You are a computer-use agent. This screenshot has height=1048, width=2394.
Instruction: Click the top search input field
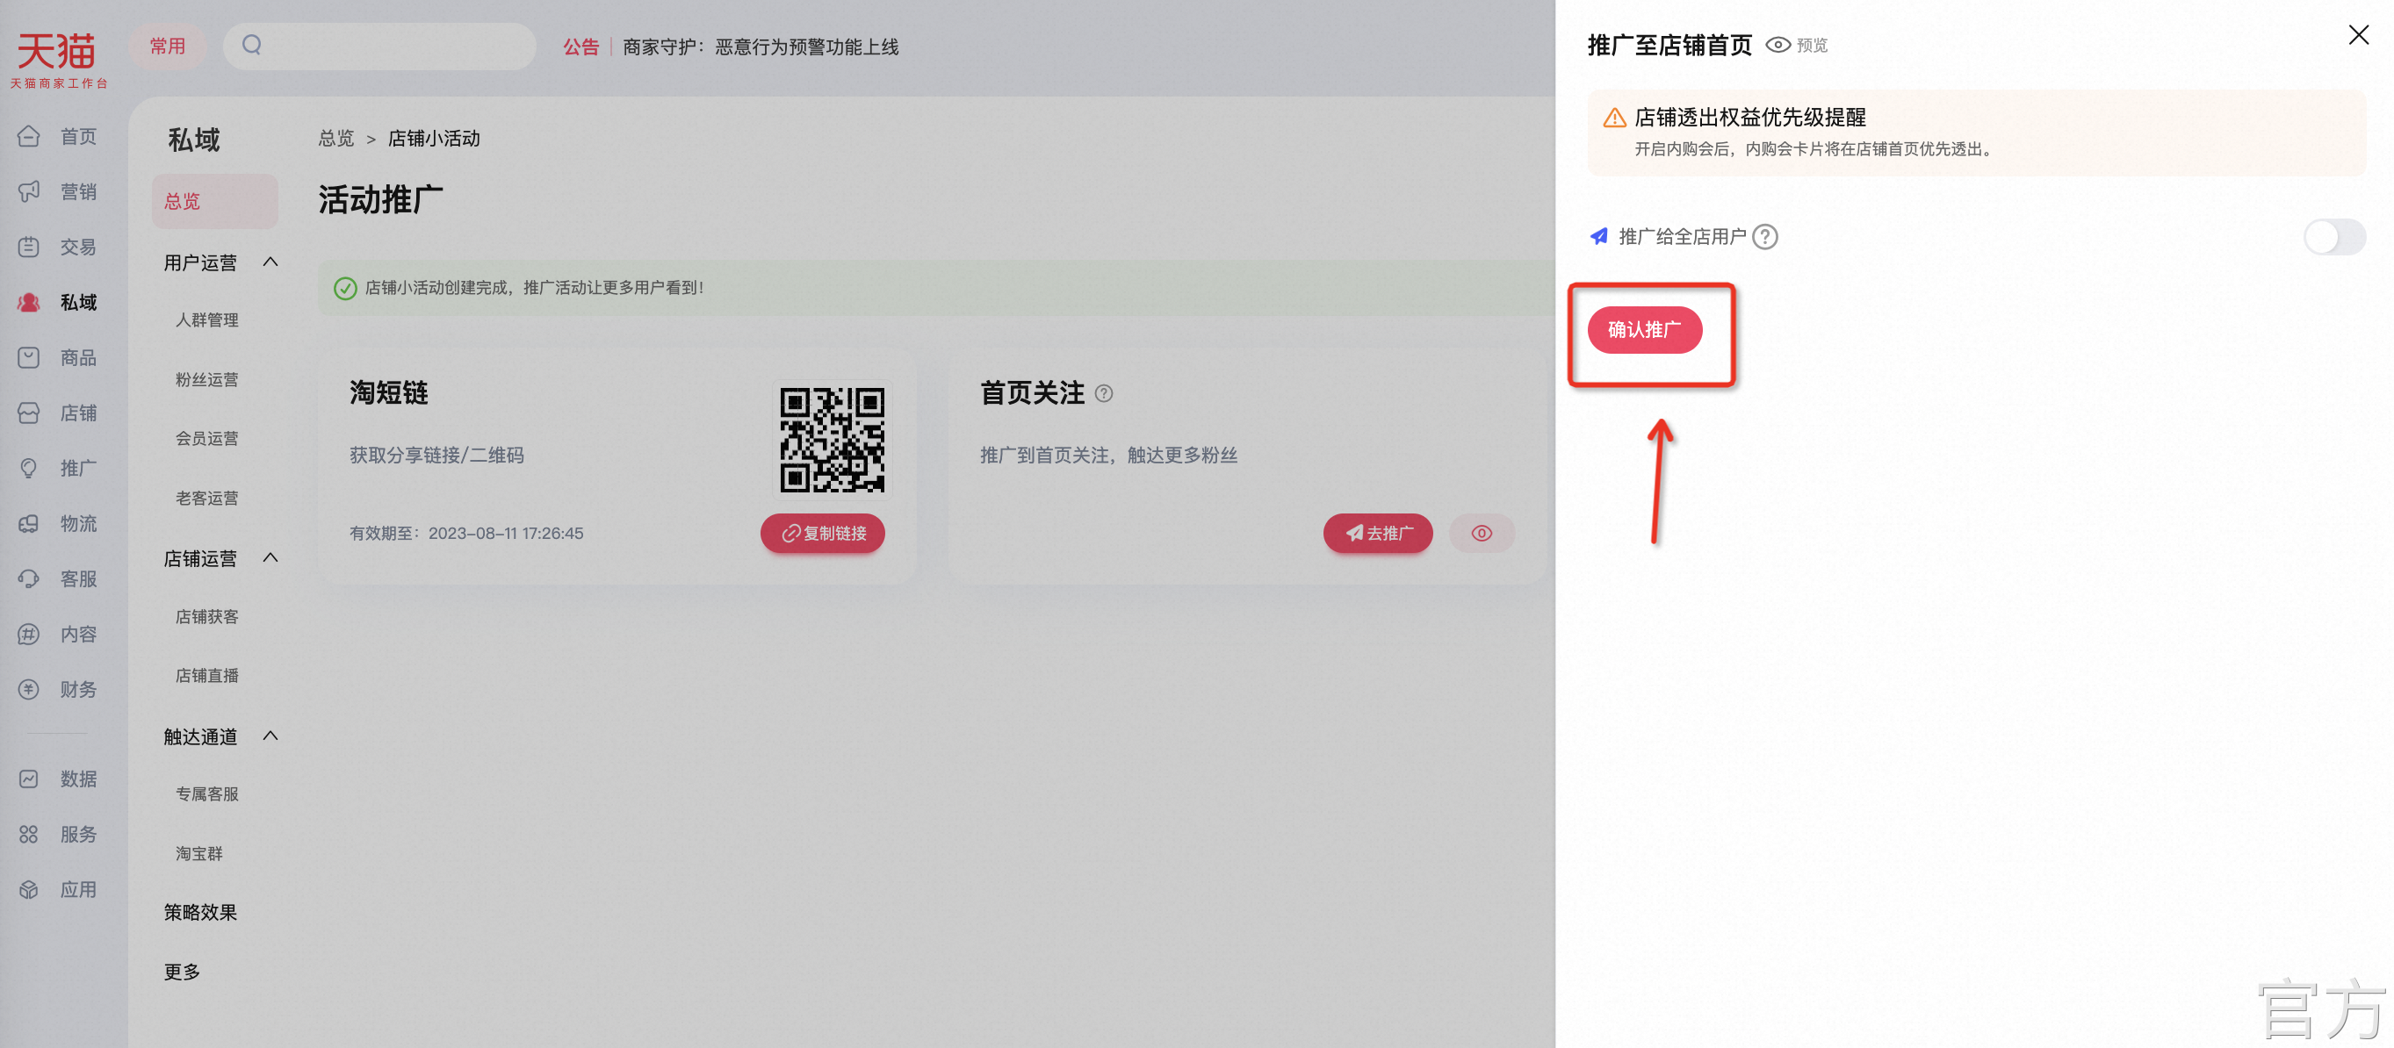coord(379,46)
